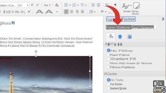
Task: Apply subscript formatting
Action: click(x=23, y=12)
